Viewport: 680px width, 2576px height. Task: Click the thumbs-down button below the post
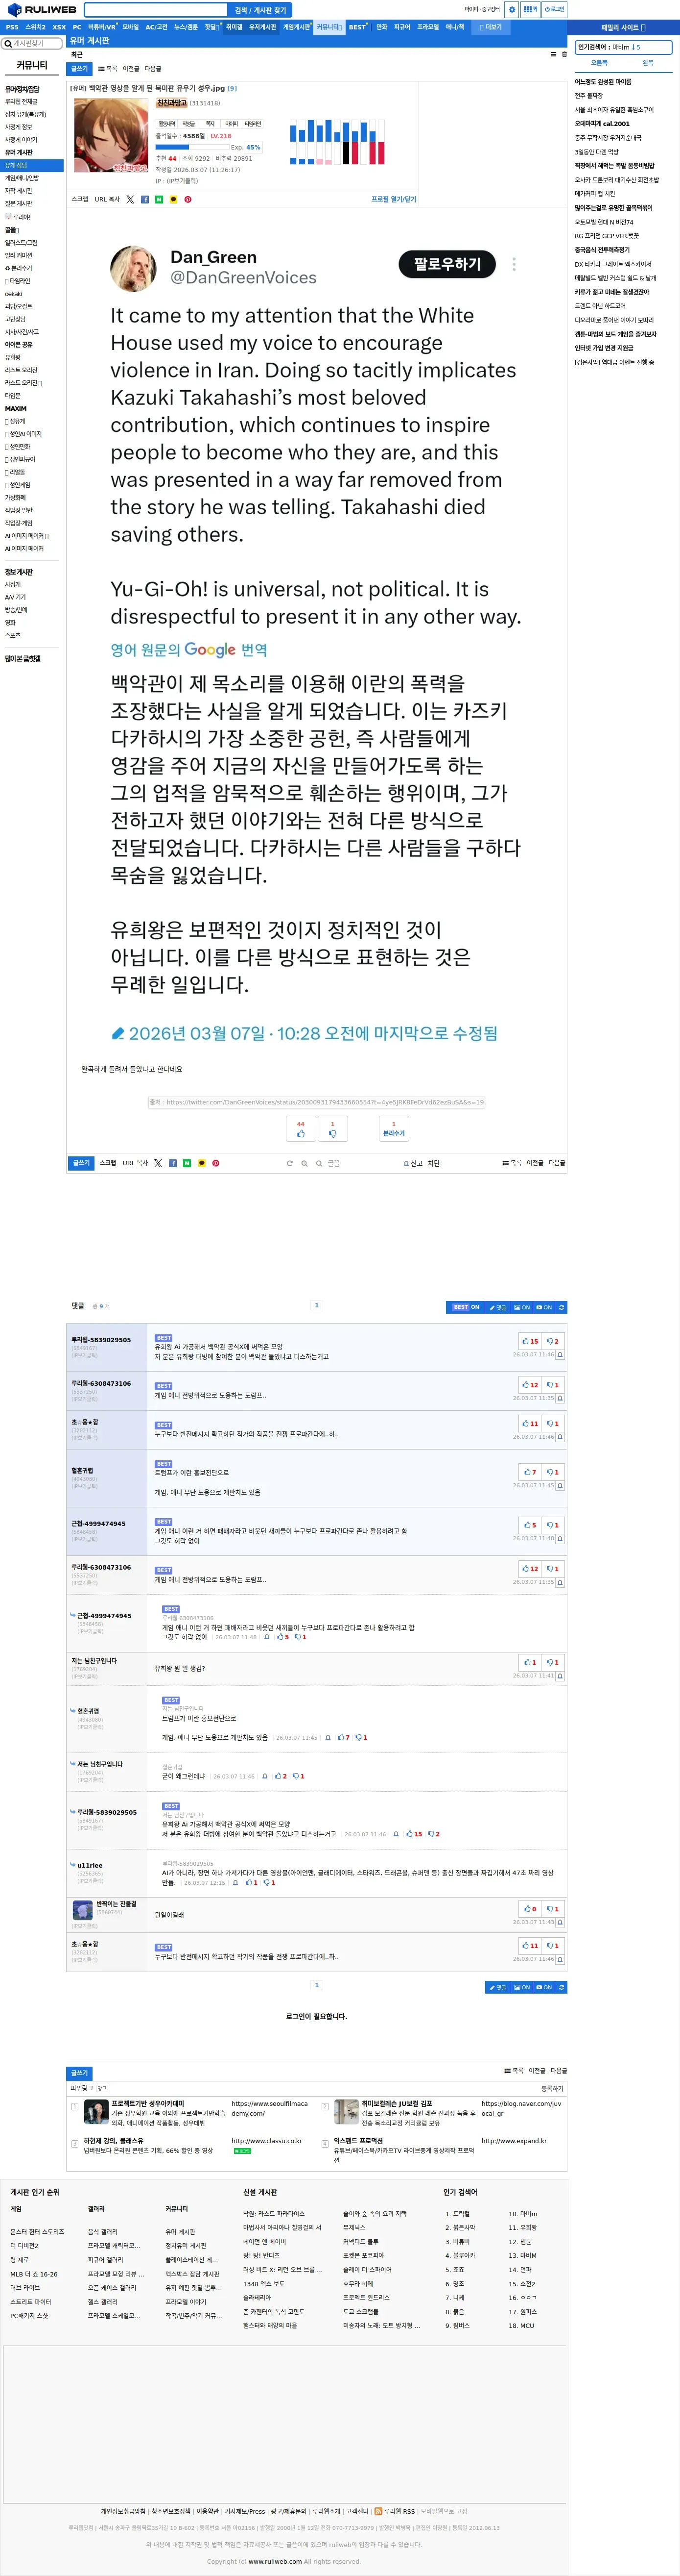tap(332, 1128)
